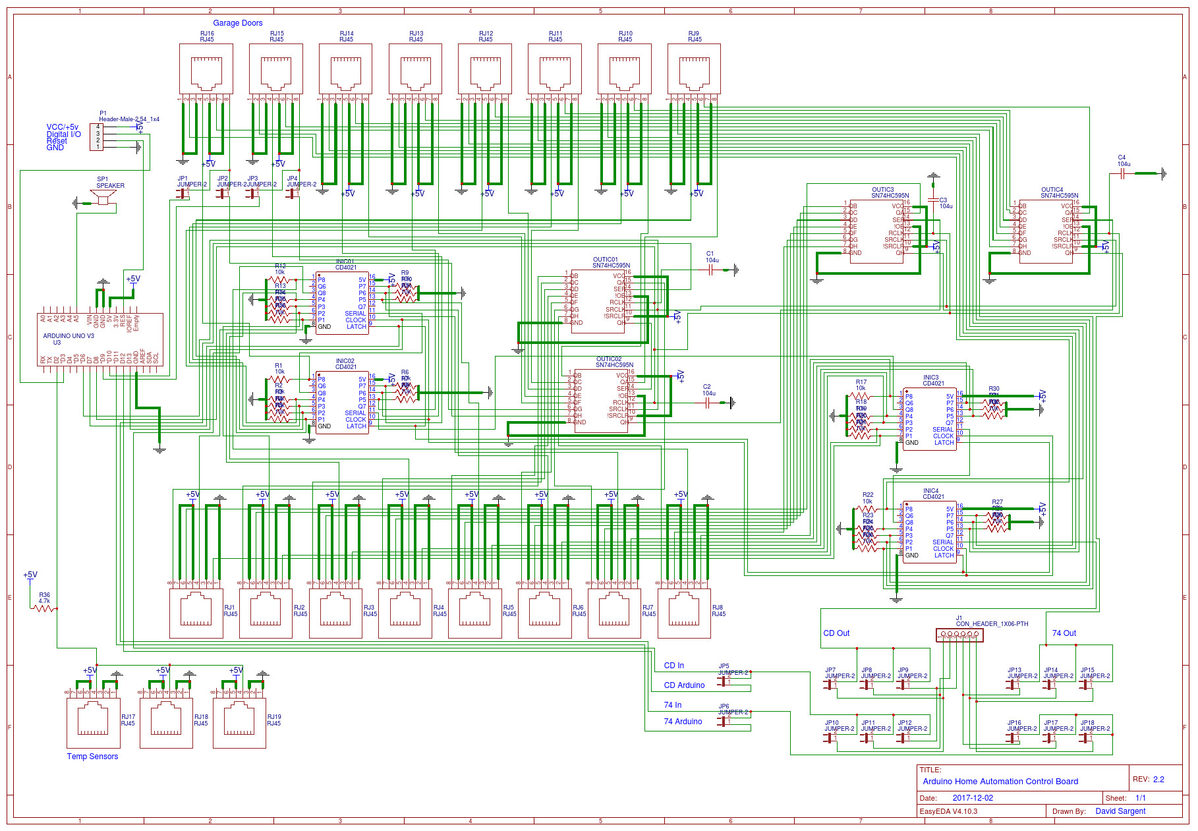Click the C4 104u capacitor symbol

pyautogui.click(x=1123, y=173)
